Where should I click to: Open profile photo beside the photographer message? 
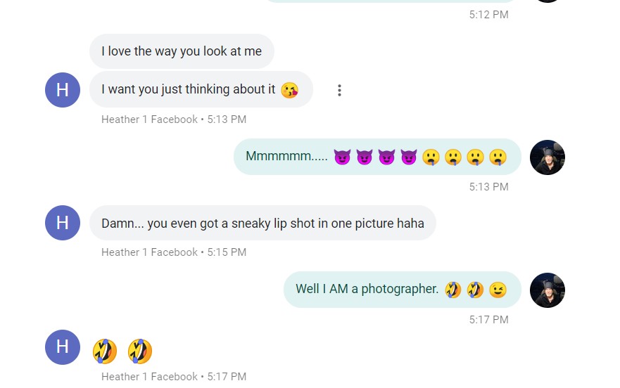547,290
